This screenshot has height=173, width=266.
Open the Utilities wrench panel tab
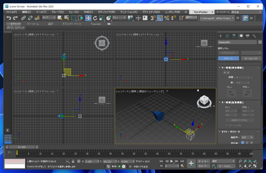pyautogui.click(x=254, y=36)
